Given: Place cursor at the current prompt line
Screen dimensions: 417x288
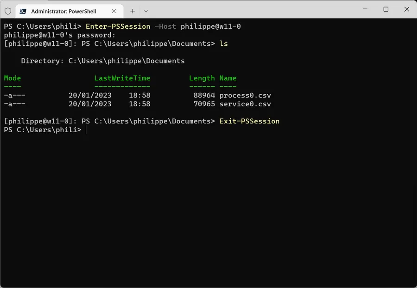Looking at the screenshot, I should 86,130.
